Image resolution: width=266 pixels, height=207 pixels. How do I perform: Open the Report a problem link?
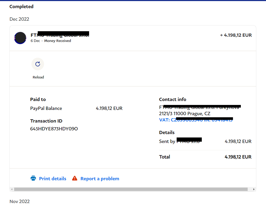pyautogui.click(x=100, y=179)
